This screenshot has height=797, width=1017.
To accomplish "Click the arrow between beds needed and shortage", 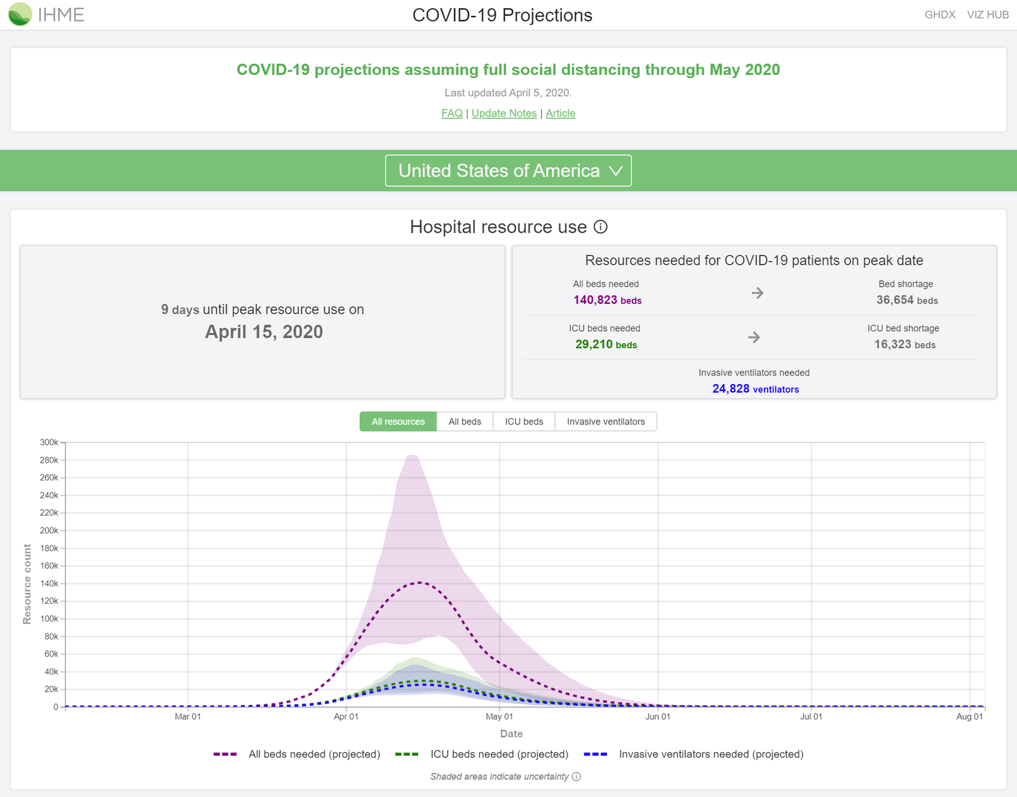I will coord(757,293).
